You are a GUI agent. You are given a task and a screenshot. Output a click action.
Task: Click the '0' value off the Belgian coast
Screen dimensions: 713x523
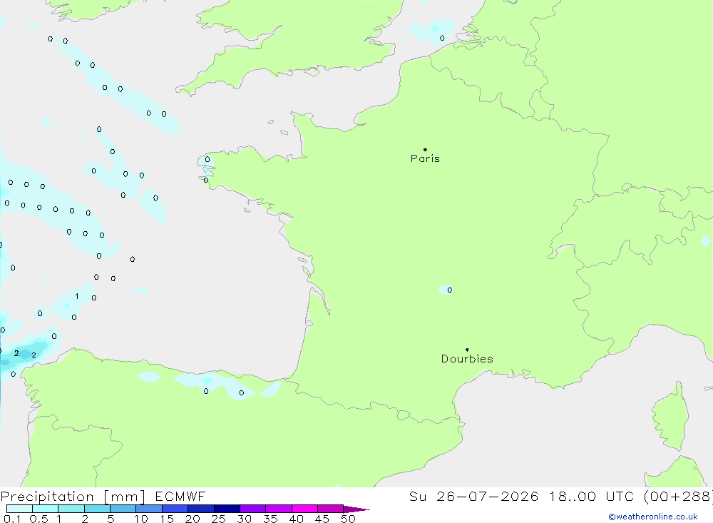coord(442,39)
